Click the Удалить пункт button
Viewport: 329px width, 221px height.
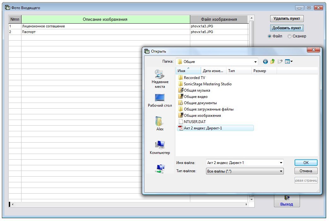(287, 19)
